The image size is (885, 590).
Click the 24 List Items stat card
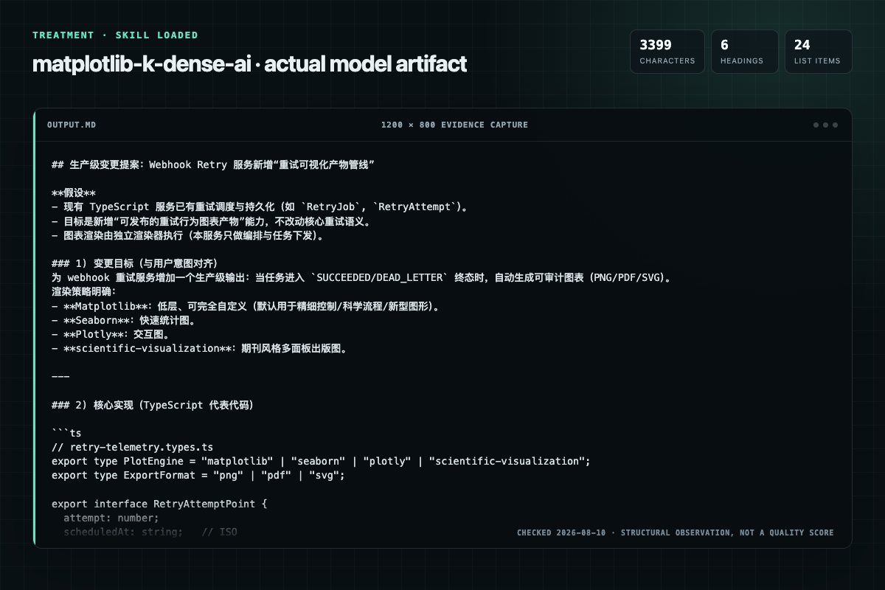coord(819,52)
